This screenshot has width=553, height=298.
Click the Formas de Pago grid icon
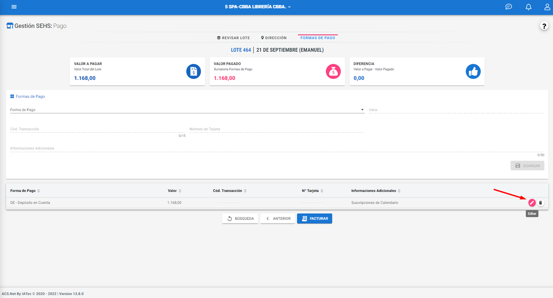[12, 96]
